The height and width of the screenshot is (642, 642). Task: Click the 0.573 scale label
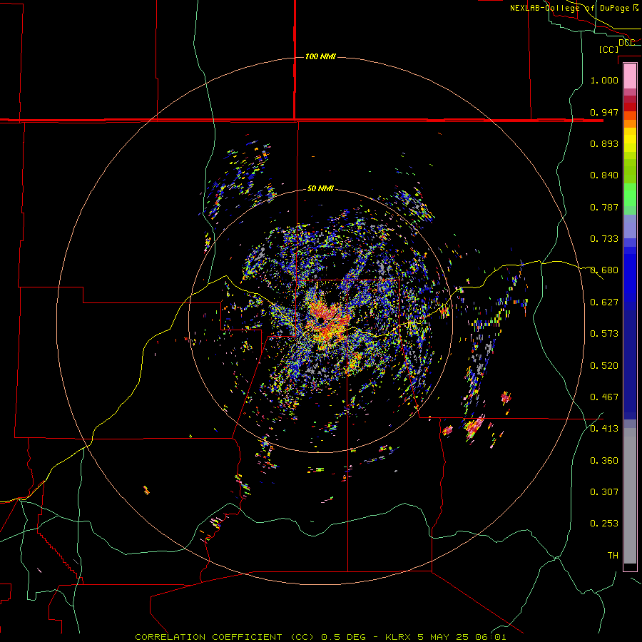tap(604, 334)
